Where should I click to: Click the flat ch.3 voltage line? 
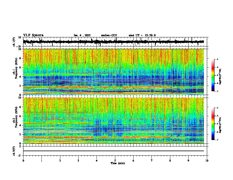pyautogui.click(x=114, y=151)
